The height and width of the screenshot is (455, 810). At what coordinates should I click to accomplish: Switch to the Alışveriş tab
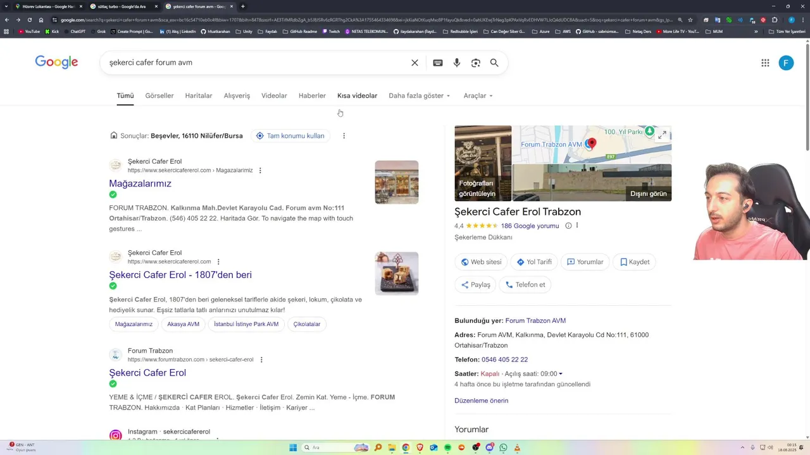coord(237,96)
